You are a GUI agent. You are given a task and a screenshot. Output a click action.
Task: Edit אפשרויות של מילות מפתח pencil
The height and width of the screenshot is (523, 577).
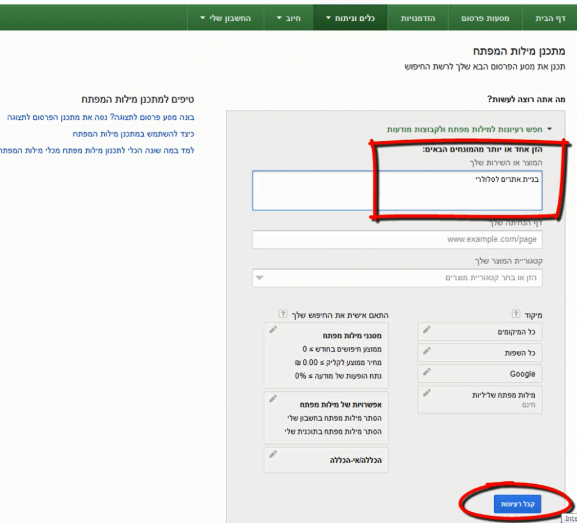tap(273, 399)
